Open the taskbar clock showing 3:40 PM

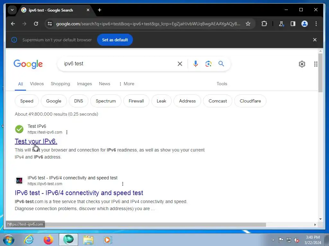click(313, 240)
